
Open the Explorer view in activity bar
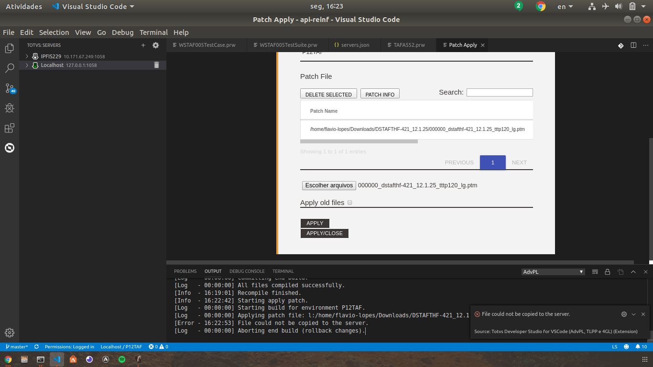pyautogui.click(x=9, y=48)
